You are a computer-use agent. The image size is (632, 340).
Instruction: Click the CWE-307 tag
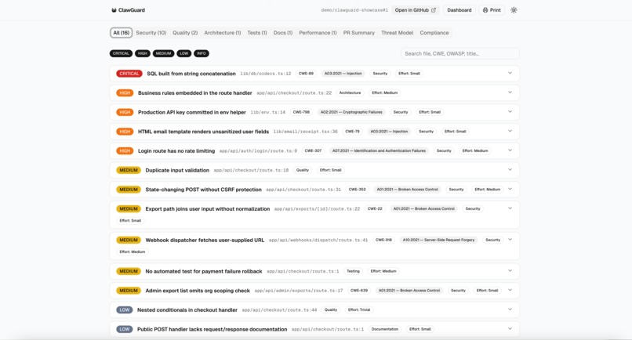tap(313, 150)
